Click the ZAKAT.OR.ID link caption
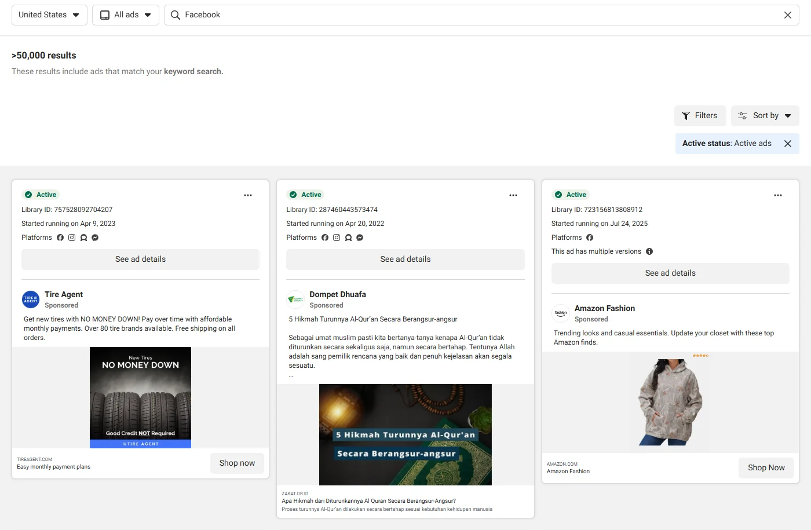Screen dimensions: 811x530 (x=295, y=494)
